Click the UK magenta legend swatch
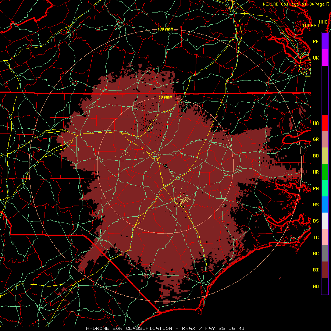This screenshot has width=331, height=331. 325,58
